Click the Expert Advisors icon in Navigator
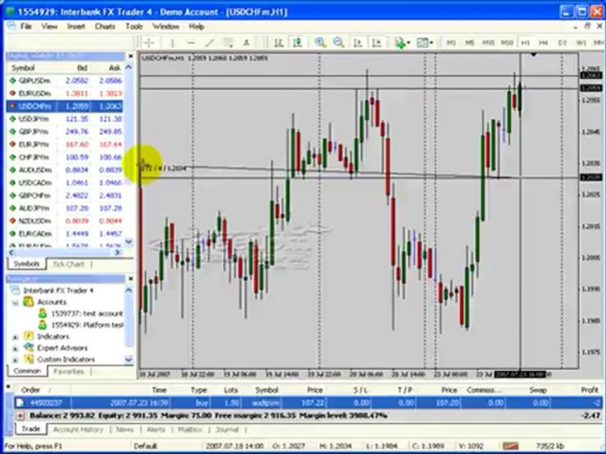 coord(28,347)
